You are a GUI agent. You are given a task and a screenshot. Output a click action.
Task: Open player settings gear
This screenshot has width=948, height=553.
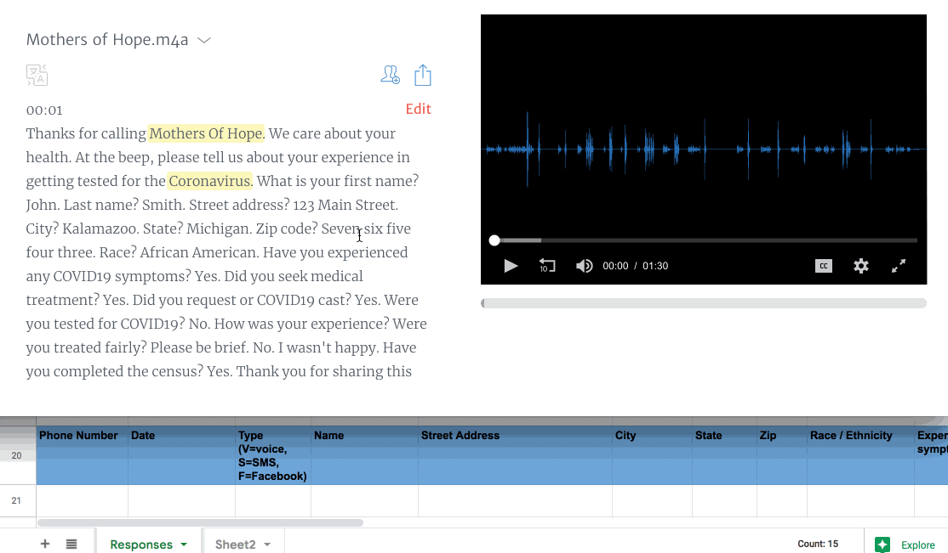point(861,266)
